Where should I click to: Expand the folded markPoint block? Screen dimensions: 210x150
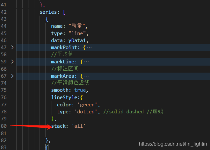pyautogui.click(x=12, y=47)
